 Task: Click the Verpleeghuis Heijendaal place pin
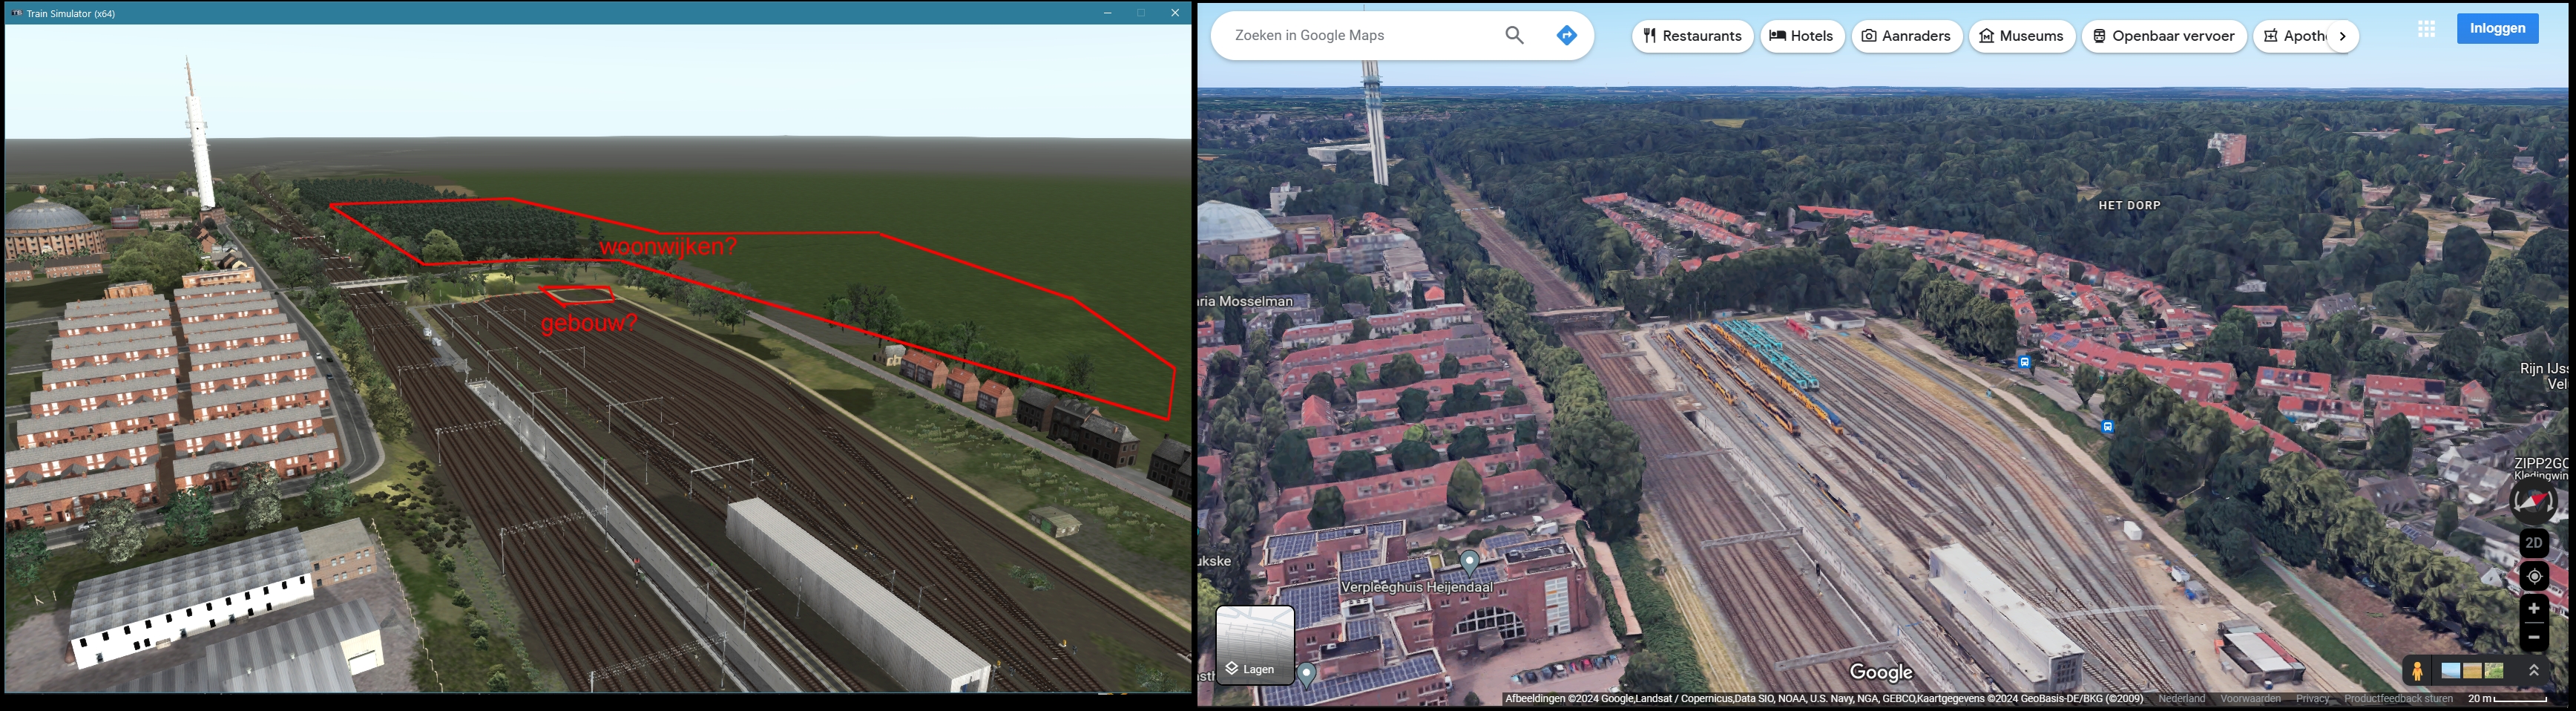[x=1469, y=563]
